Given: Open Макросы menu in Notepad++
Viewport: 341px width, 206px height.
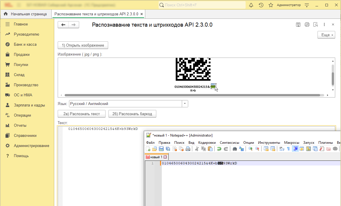Looking at the screenshot, I should click(x=292, y=142).
